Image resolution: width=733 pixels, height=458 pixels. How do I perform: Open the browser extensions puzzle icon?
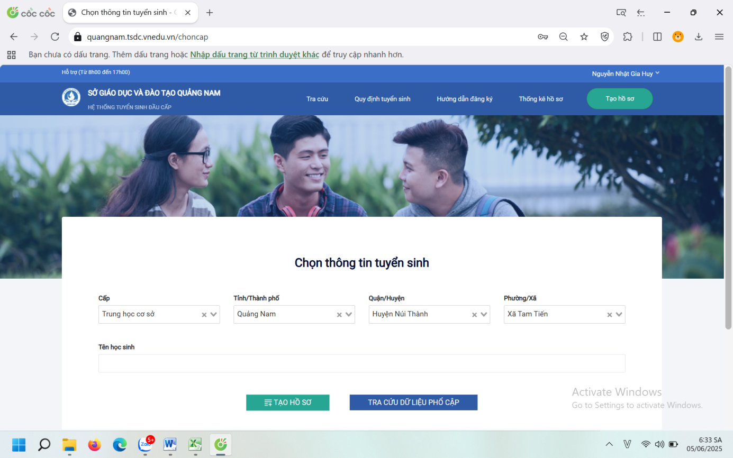(x=628, y=36)
